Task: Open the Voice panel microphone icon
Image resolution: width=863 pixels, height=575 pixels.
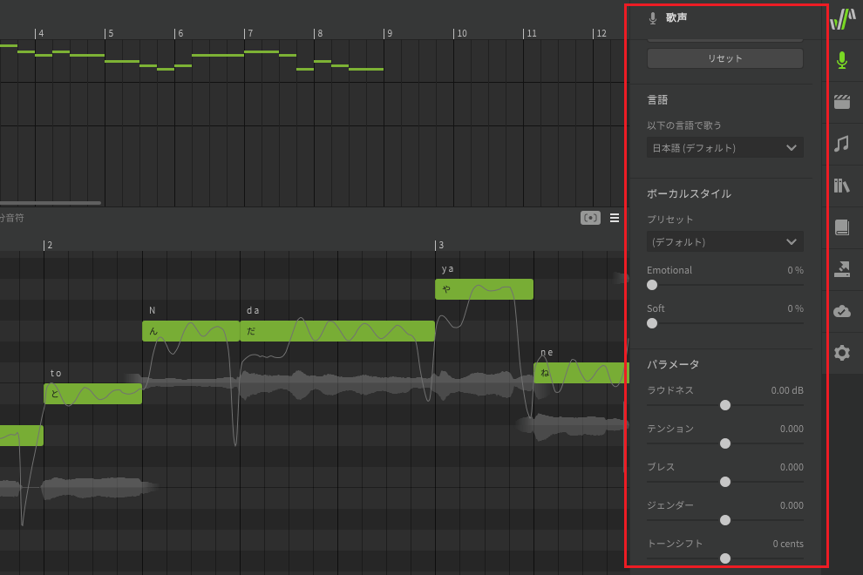Action: click(842, 60)
